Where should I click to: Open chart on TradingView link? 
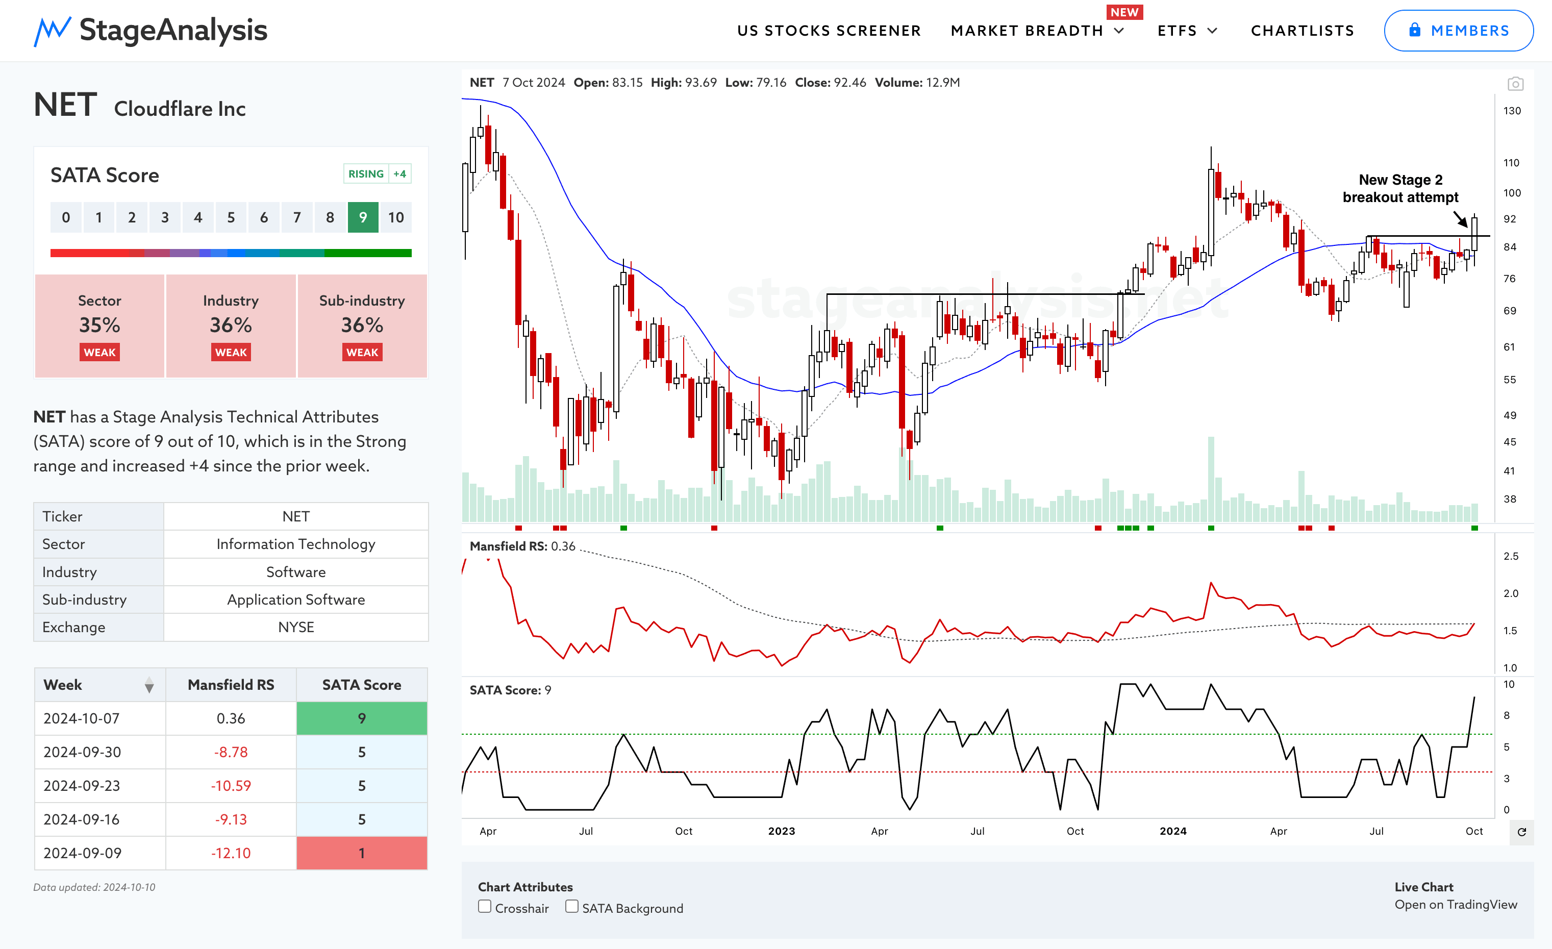click(1456, 904)
